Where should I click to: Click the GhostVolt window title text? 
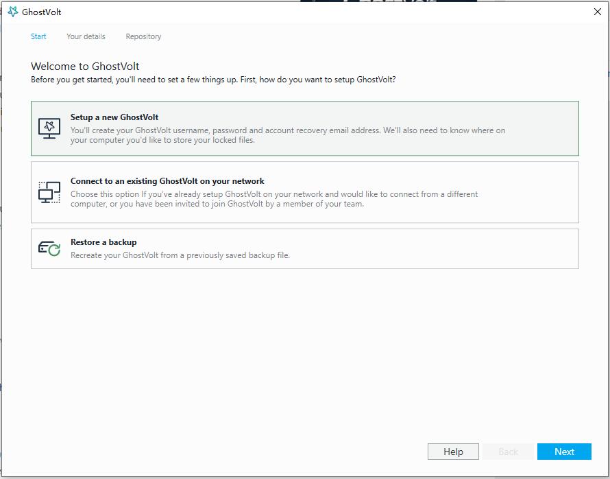click(x=42, y=12)
